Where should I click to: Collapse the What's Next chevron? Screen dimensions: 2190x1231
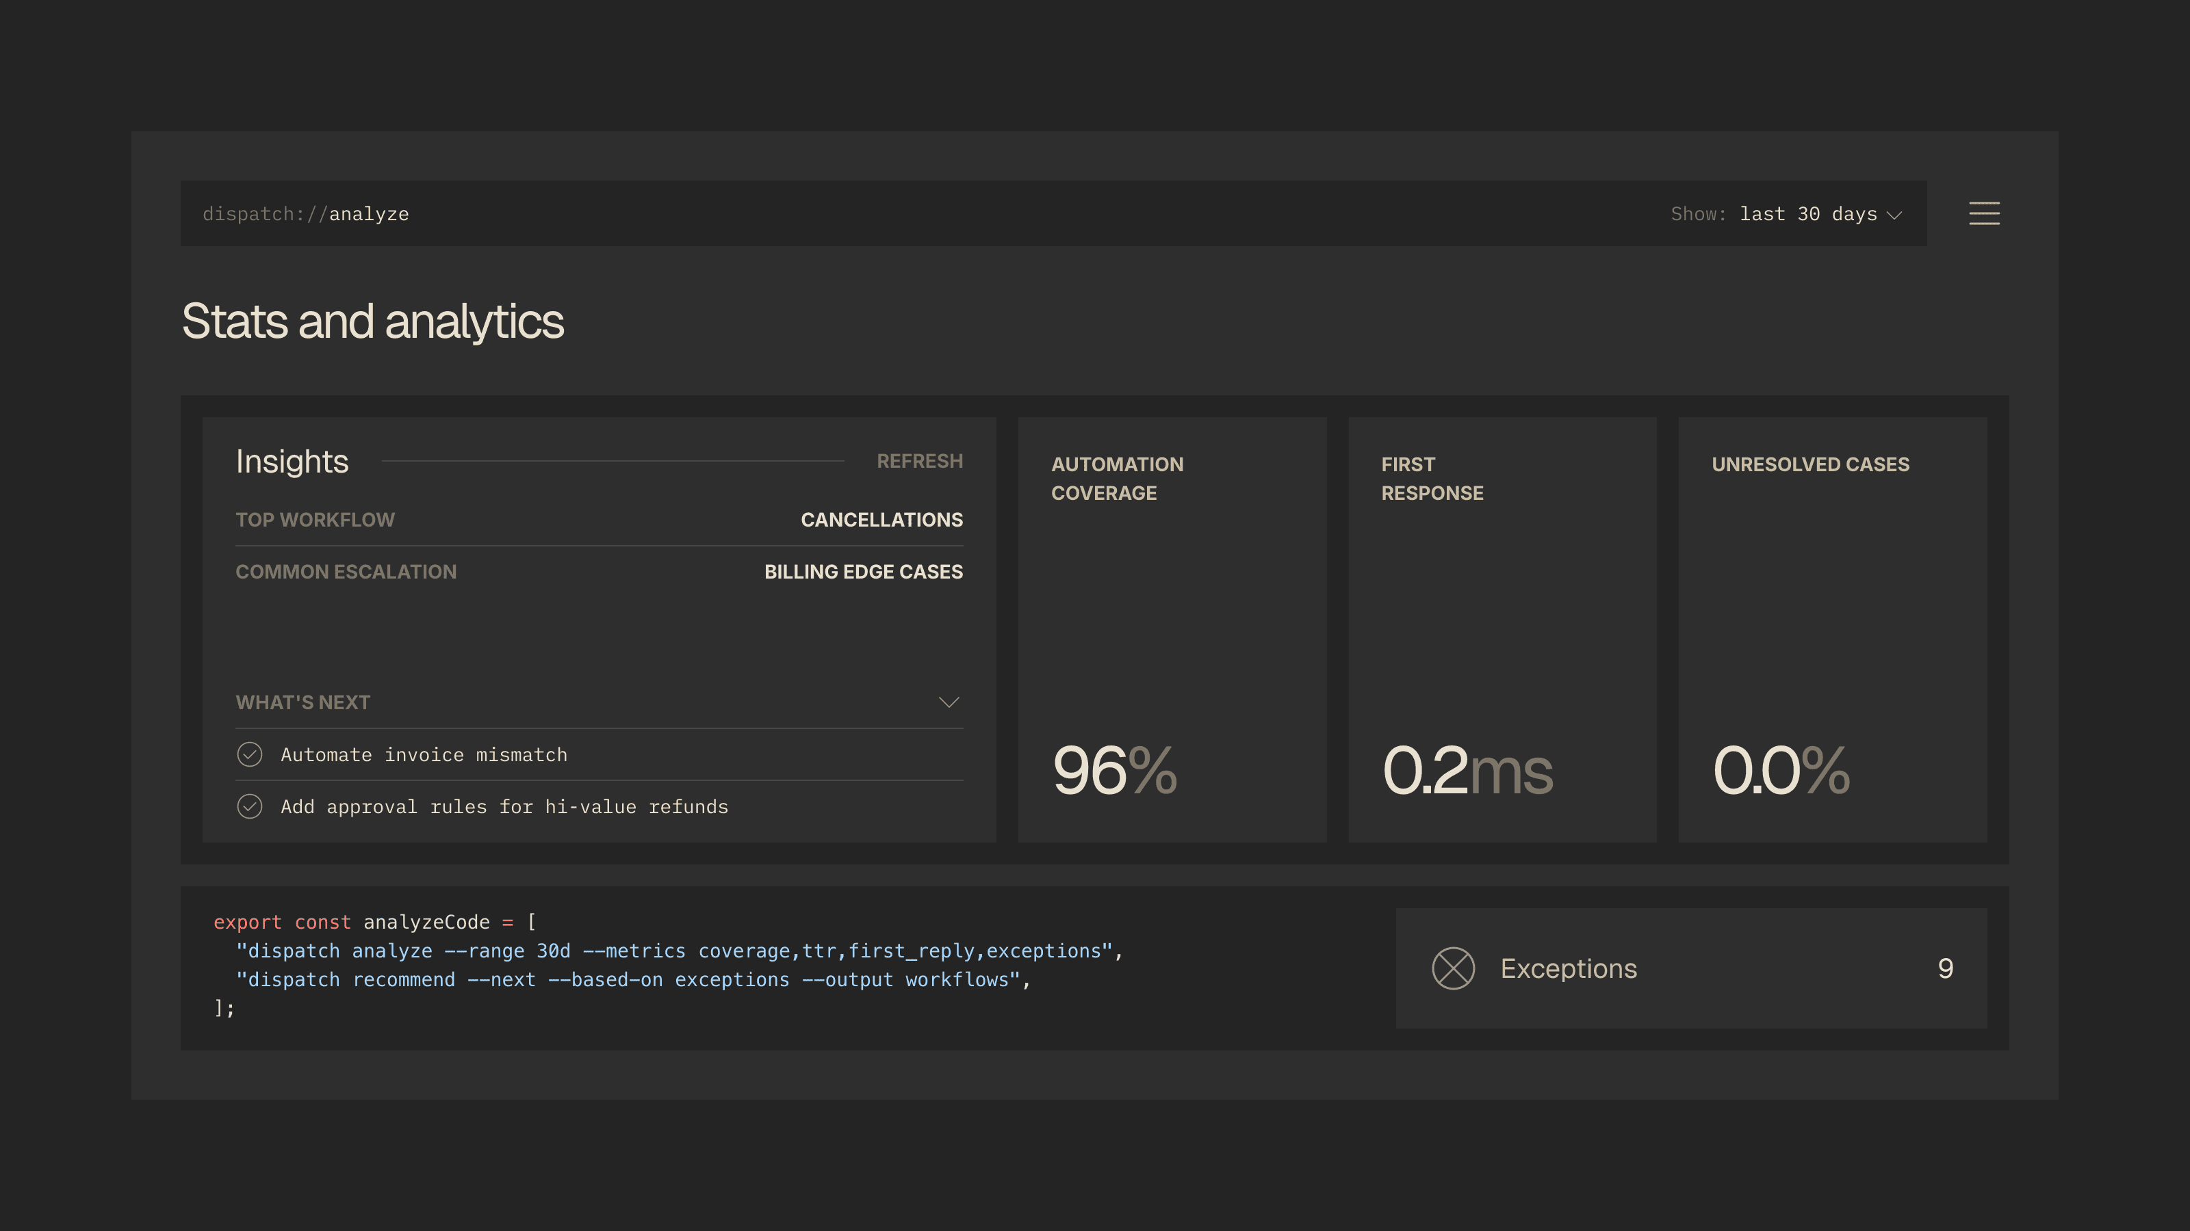click(949, 702)
